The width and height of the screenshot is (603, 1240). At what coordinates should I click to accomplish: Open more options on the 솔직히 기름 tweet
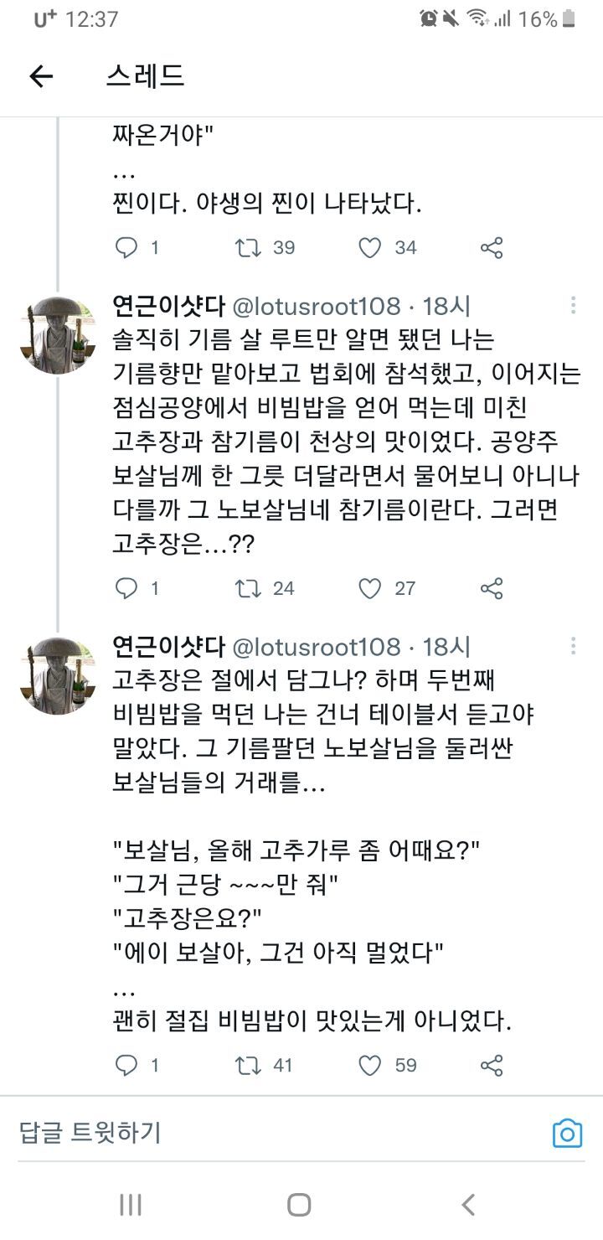tap(574, 305)
